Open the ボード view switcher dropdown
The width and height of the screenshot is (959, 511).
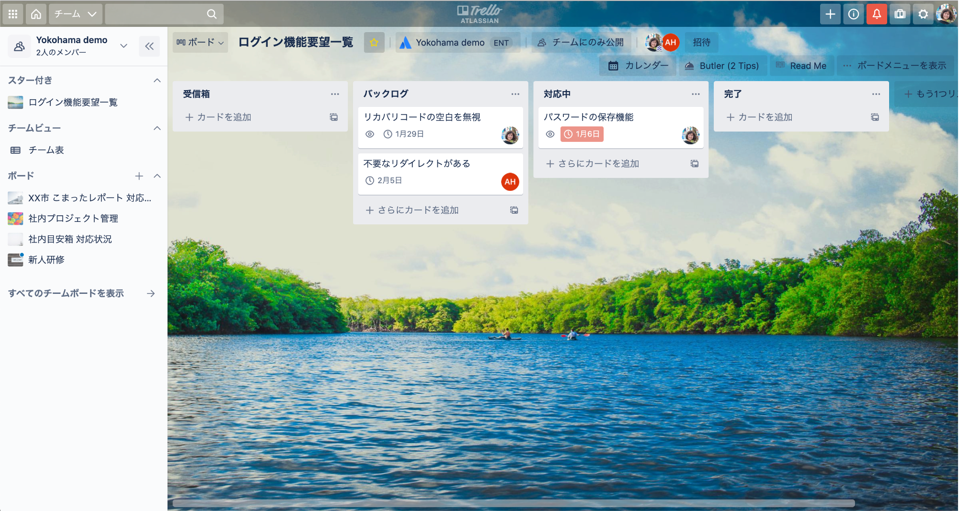tap(200, 42)
